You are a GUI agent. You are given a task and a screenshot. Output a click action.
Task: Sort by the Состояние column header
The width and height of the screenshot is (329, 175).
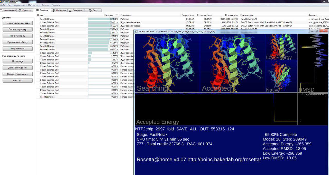tap(150, 15)
